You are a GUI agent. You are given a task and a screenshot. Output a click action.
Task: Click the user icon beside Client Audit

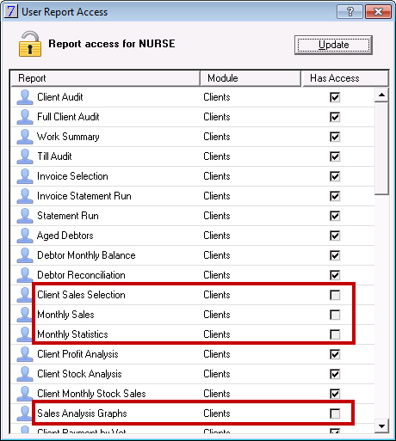coord(25,97)
